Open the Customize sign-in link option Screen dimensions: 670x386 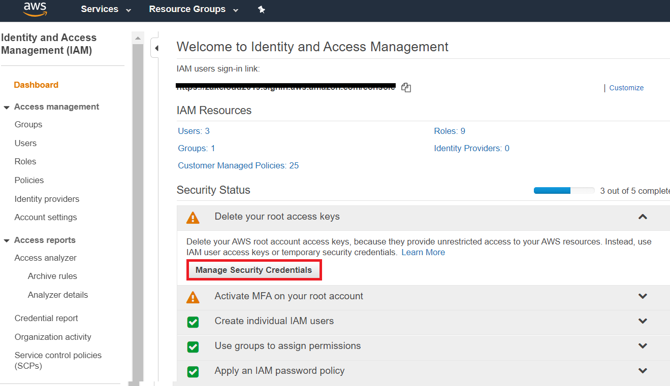point(626,88)
